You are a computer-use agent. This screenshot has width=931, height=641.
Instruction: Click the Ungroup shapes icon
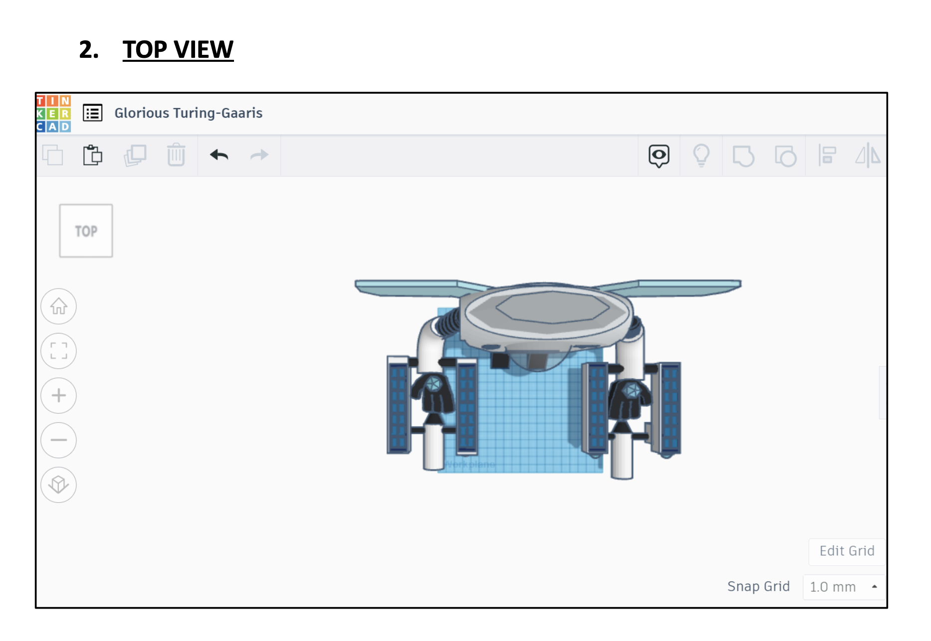click(785, 156)
